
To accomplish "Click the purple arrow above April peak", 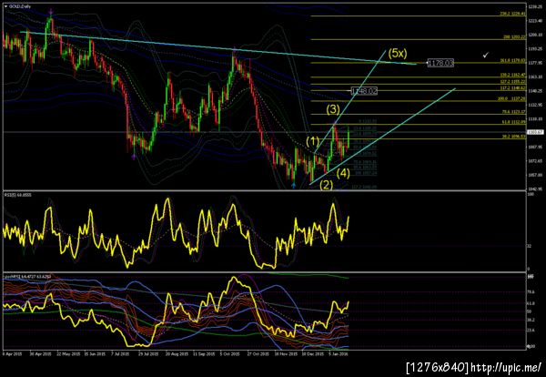I will tap(51, 12).
